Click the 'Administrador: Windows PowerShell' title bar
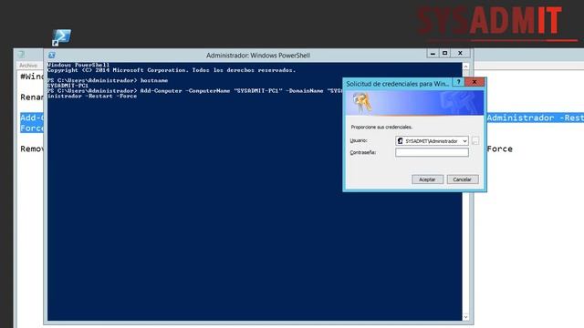584x328 pixels. (x=258, y=55)
